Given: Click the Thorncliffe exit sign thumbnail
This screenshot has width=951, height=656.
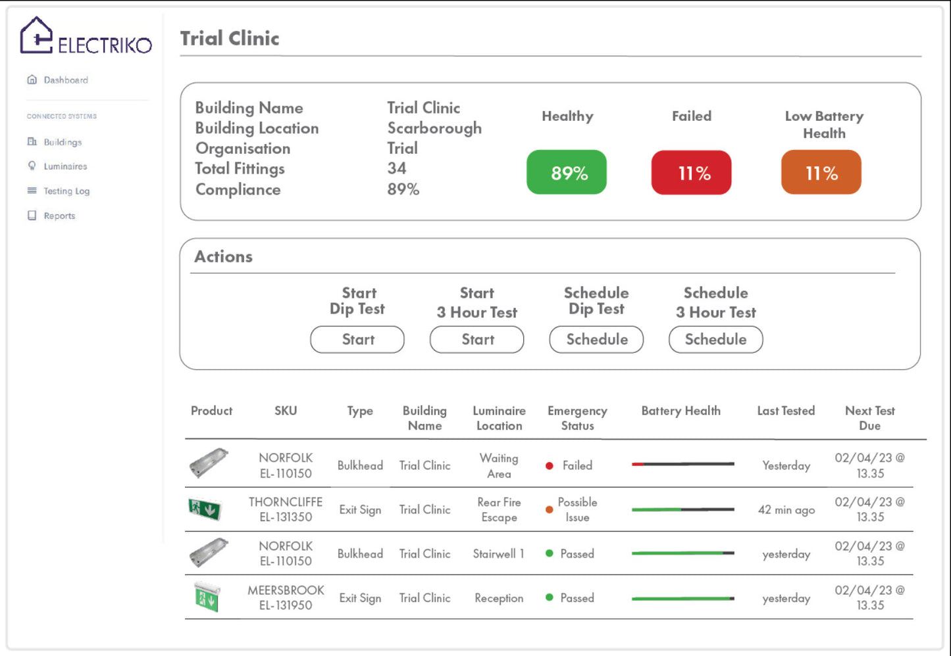Looking at the screenshot, I should click(206, 509).
